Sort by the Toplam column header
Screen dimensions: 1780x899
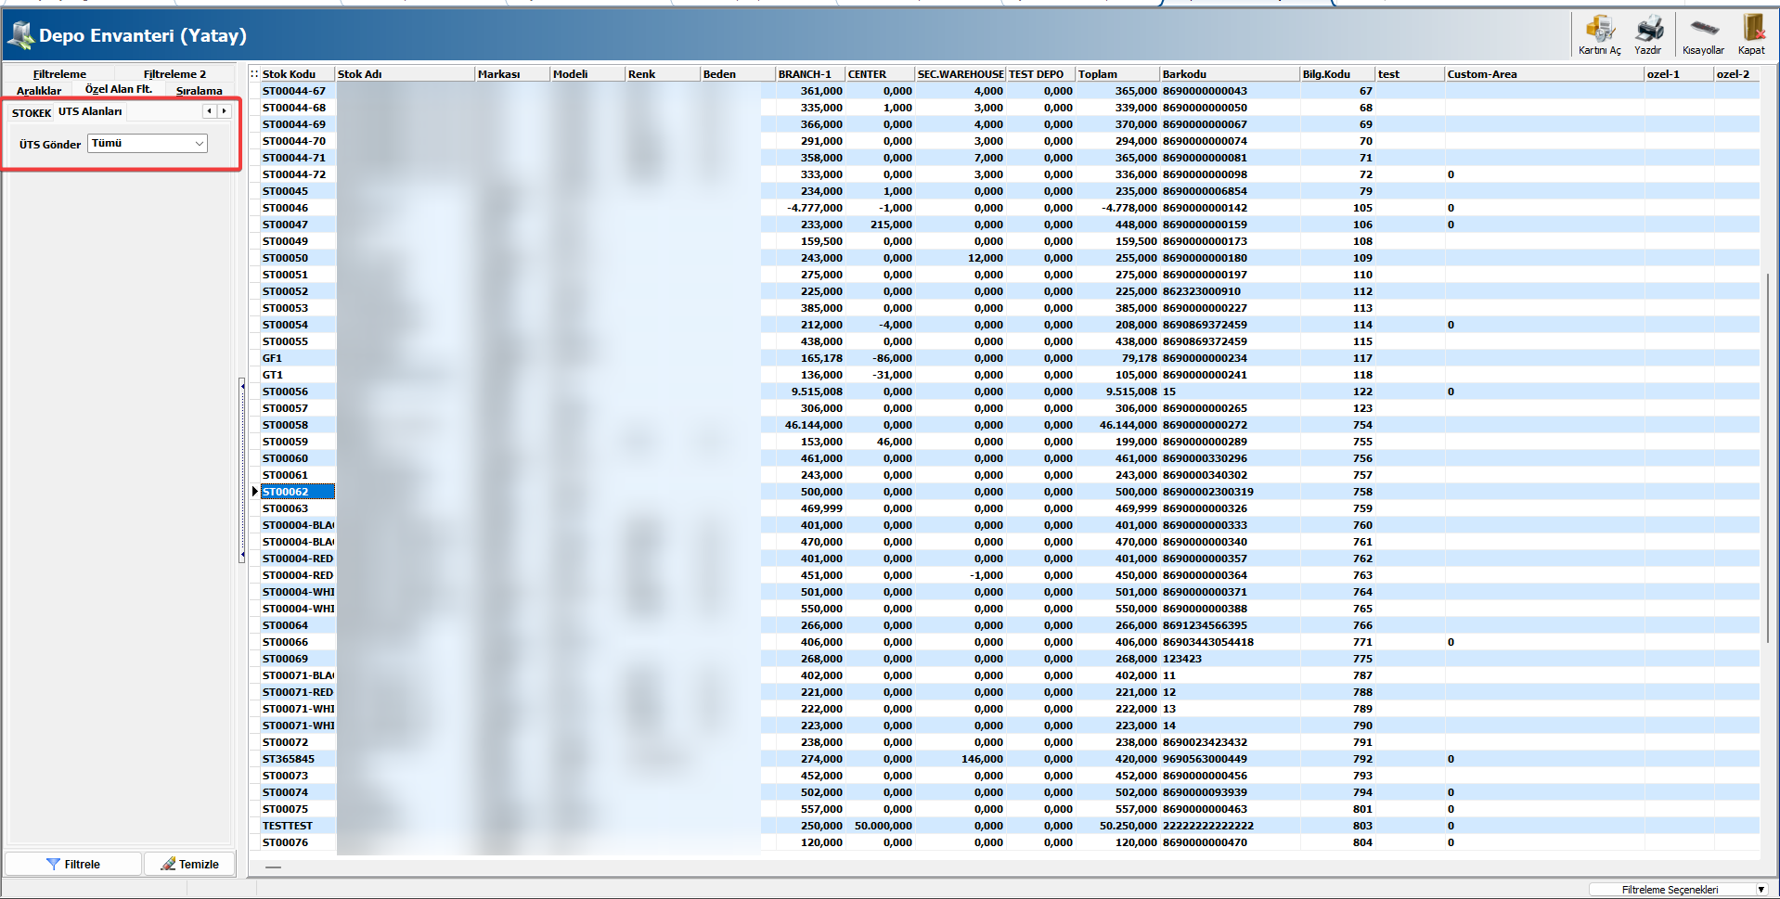pyautogui.click(x=1116, y=74)
